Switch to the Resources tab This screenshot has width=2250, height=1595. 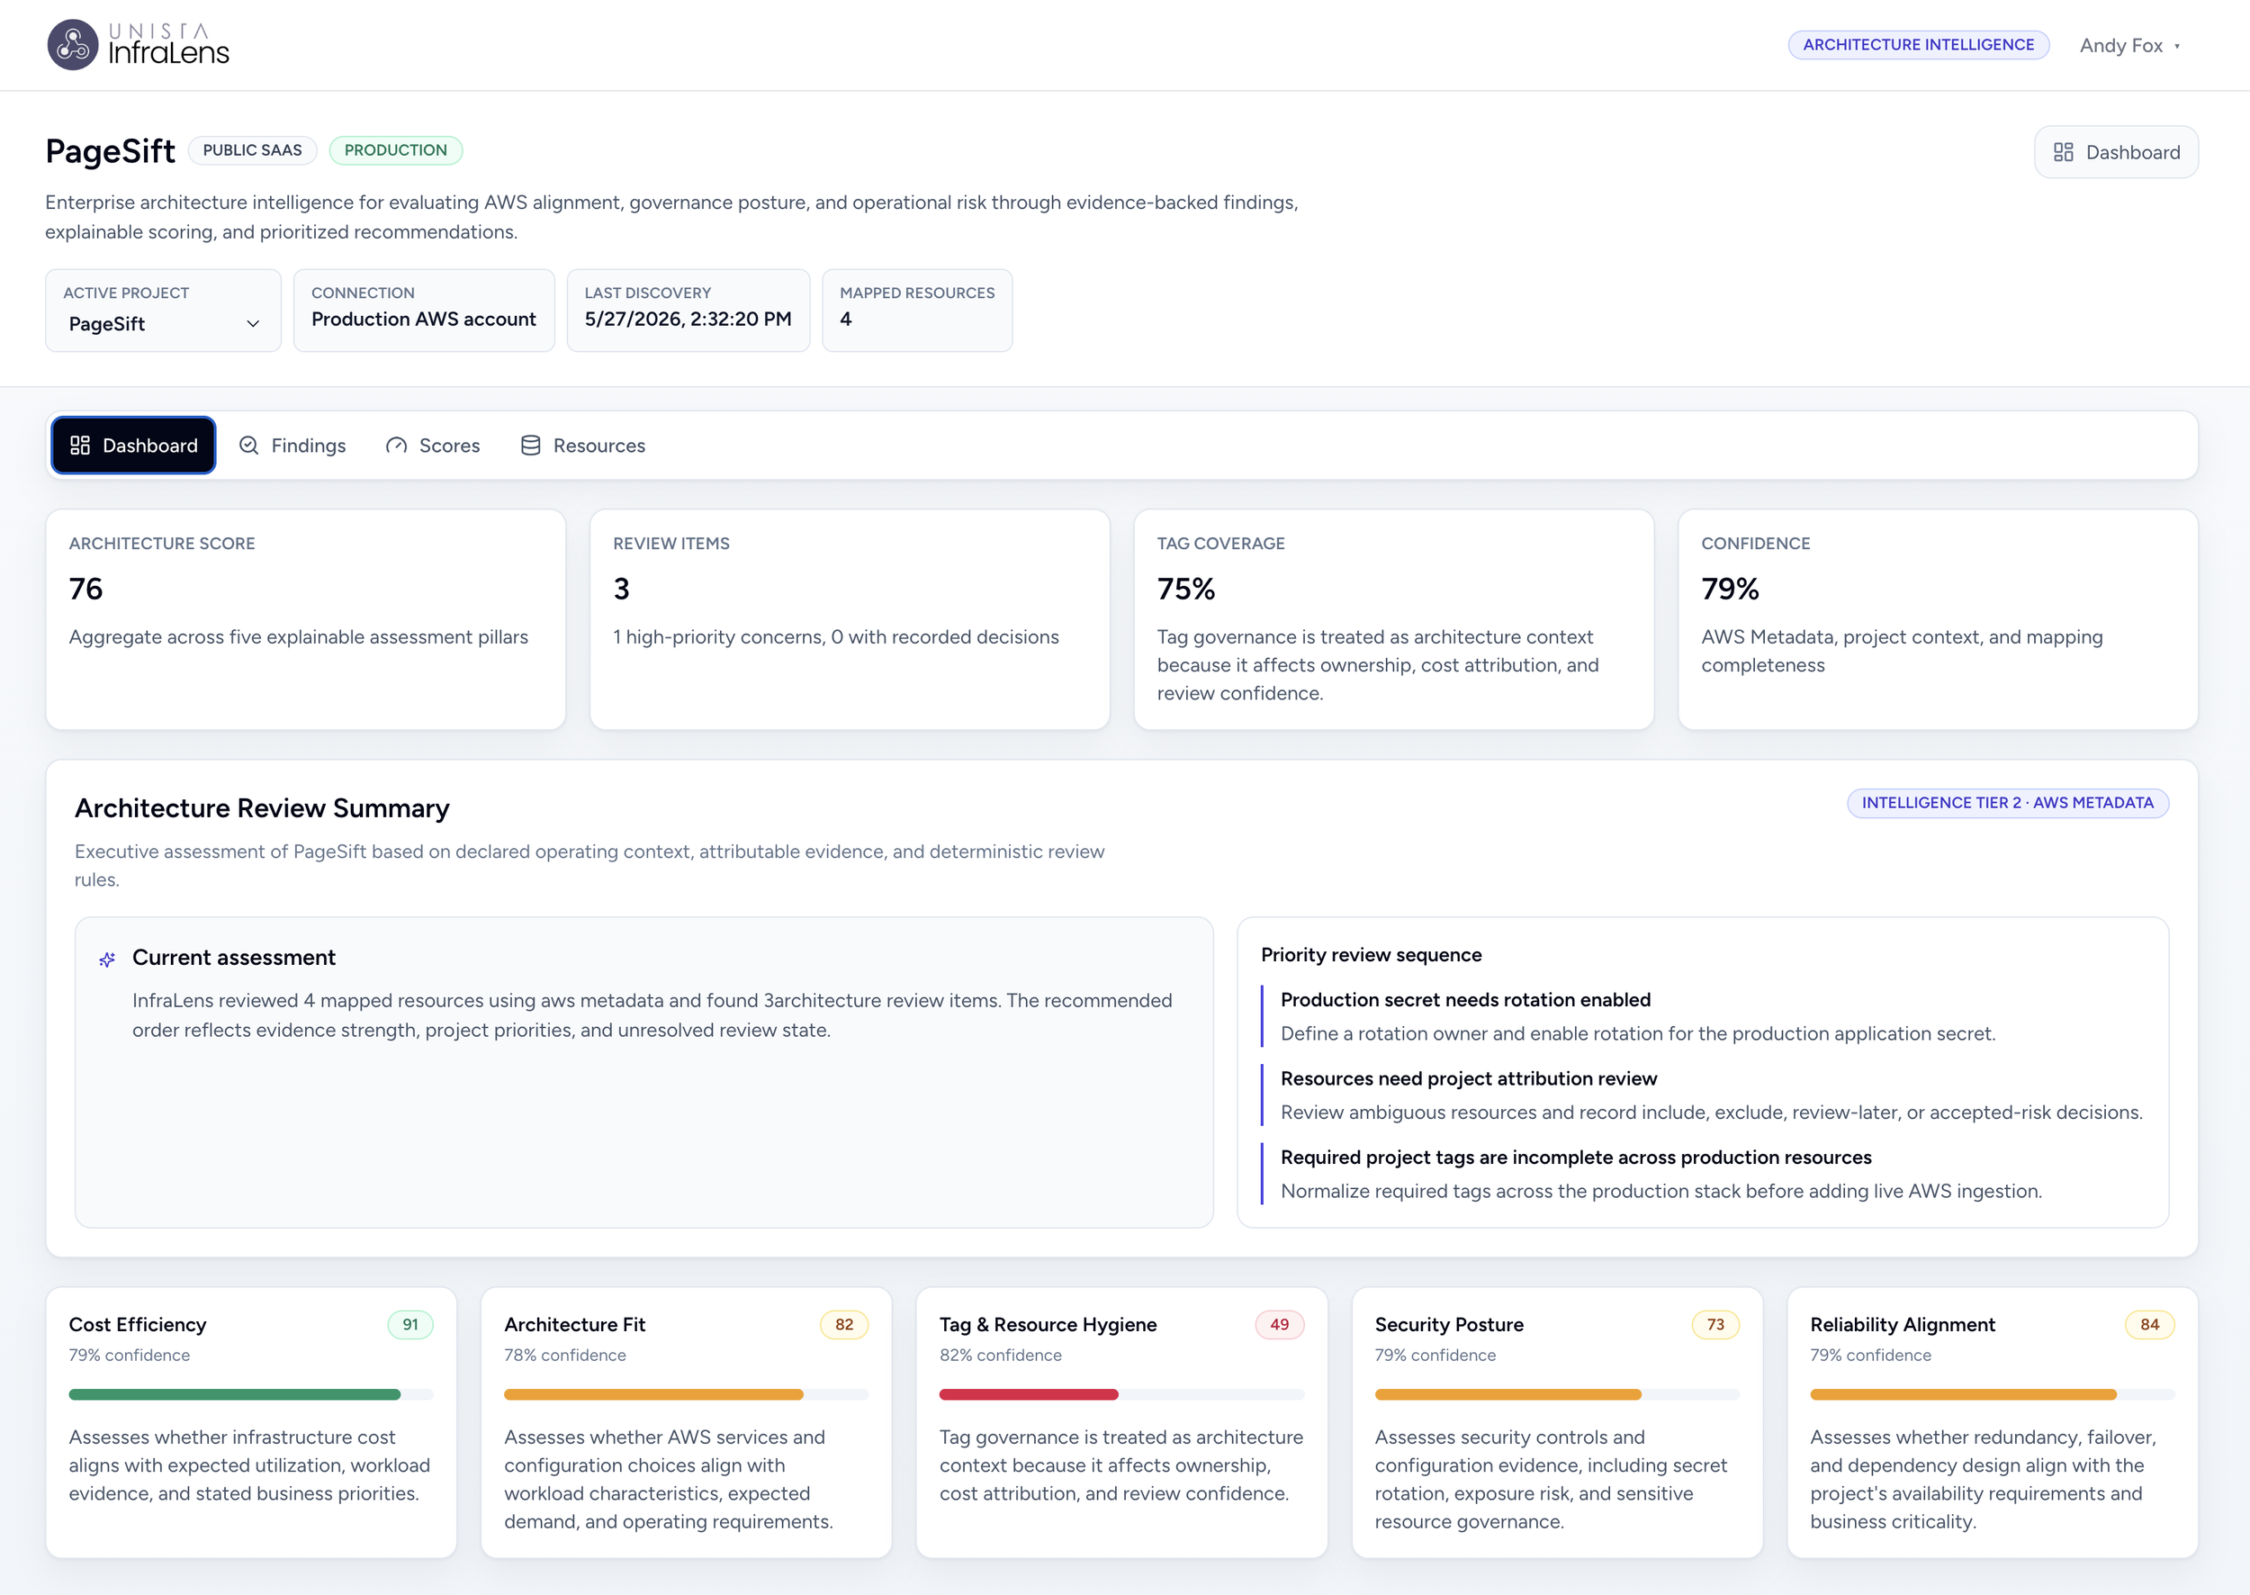pyautogui.click(x=582, y=446)
